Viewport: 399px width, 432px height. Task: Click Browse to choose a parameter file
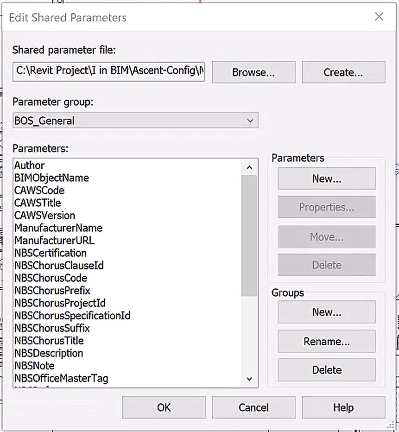pos(253,72)
